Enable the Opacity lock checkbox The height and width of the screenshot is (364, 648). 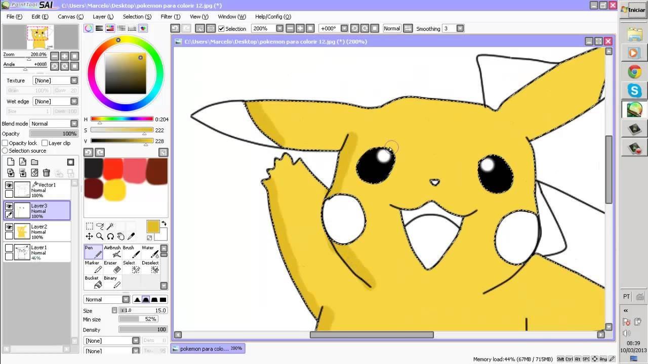tap(5, 143)
